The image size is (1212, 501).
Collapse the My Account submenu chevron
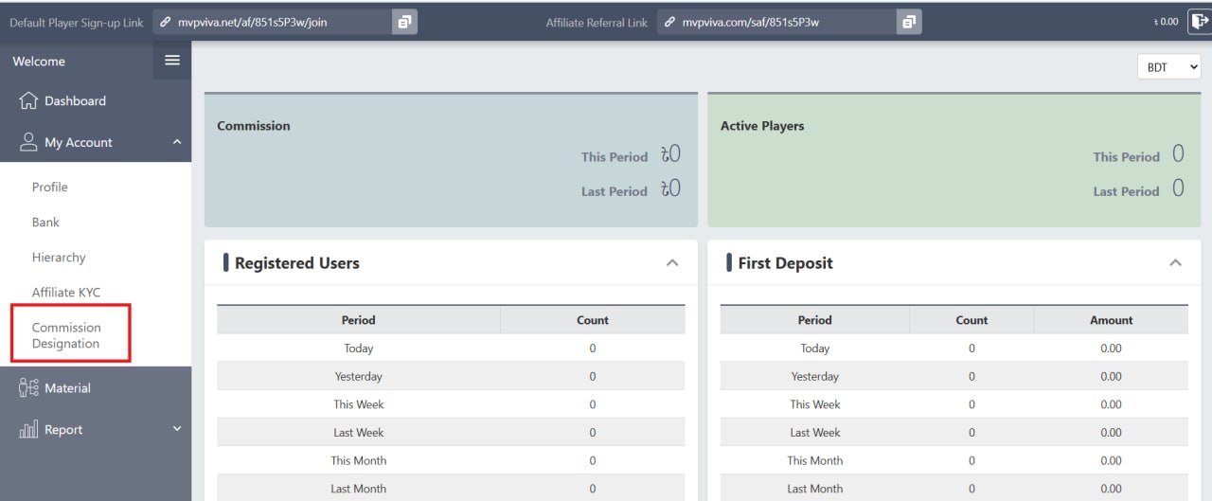click(176, 142)
